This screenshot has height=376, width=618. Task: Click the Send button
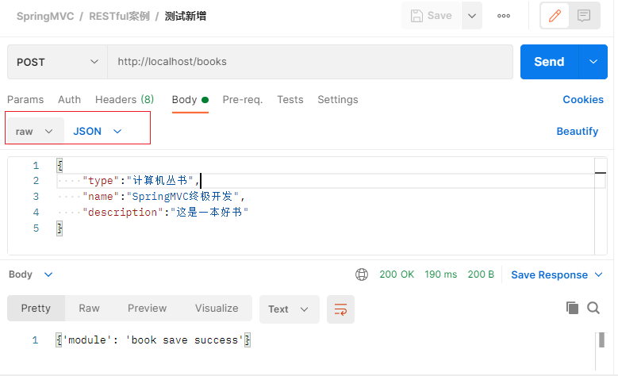click(549, 62)
